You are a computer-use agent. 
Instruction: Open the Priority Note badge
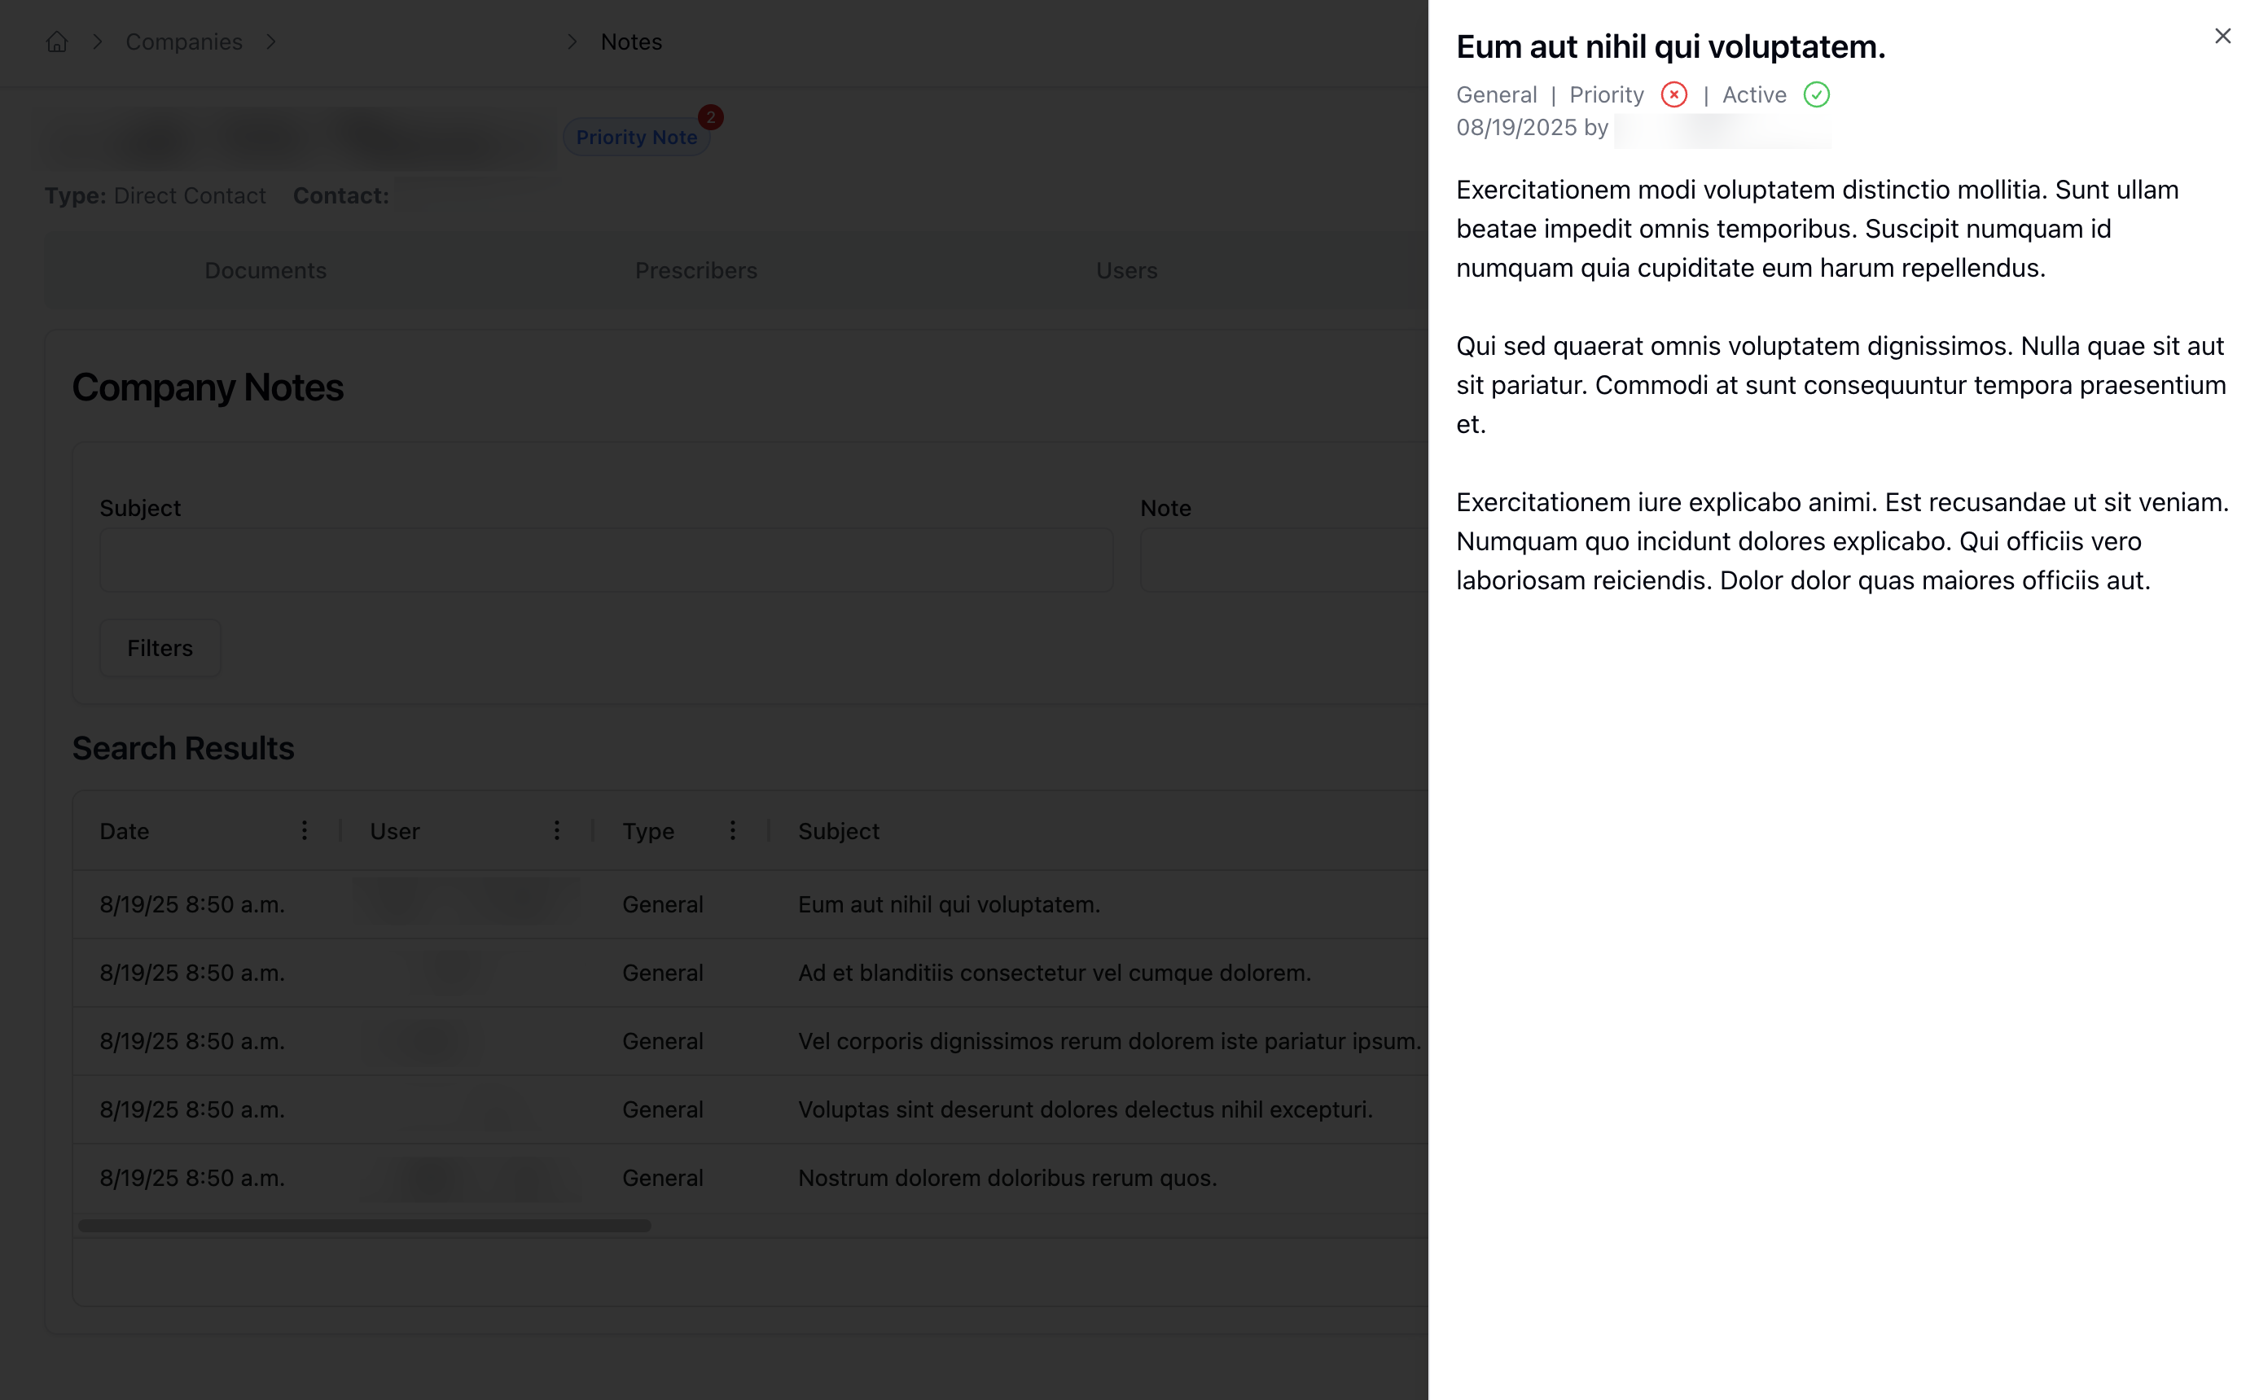pyautogui.click(x=635, y=137)
